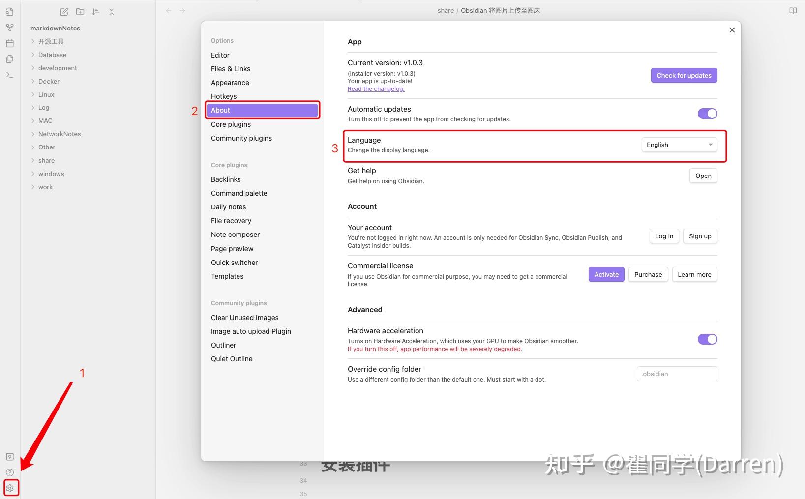Click the Purchase license button
805x499 pixels.
[x=648, y=274]
